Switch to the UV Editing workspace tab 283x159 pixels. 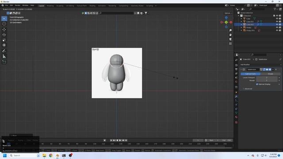[70, 6]
